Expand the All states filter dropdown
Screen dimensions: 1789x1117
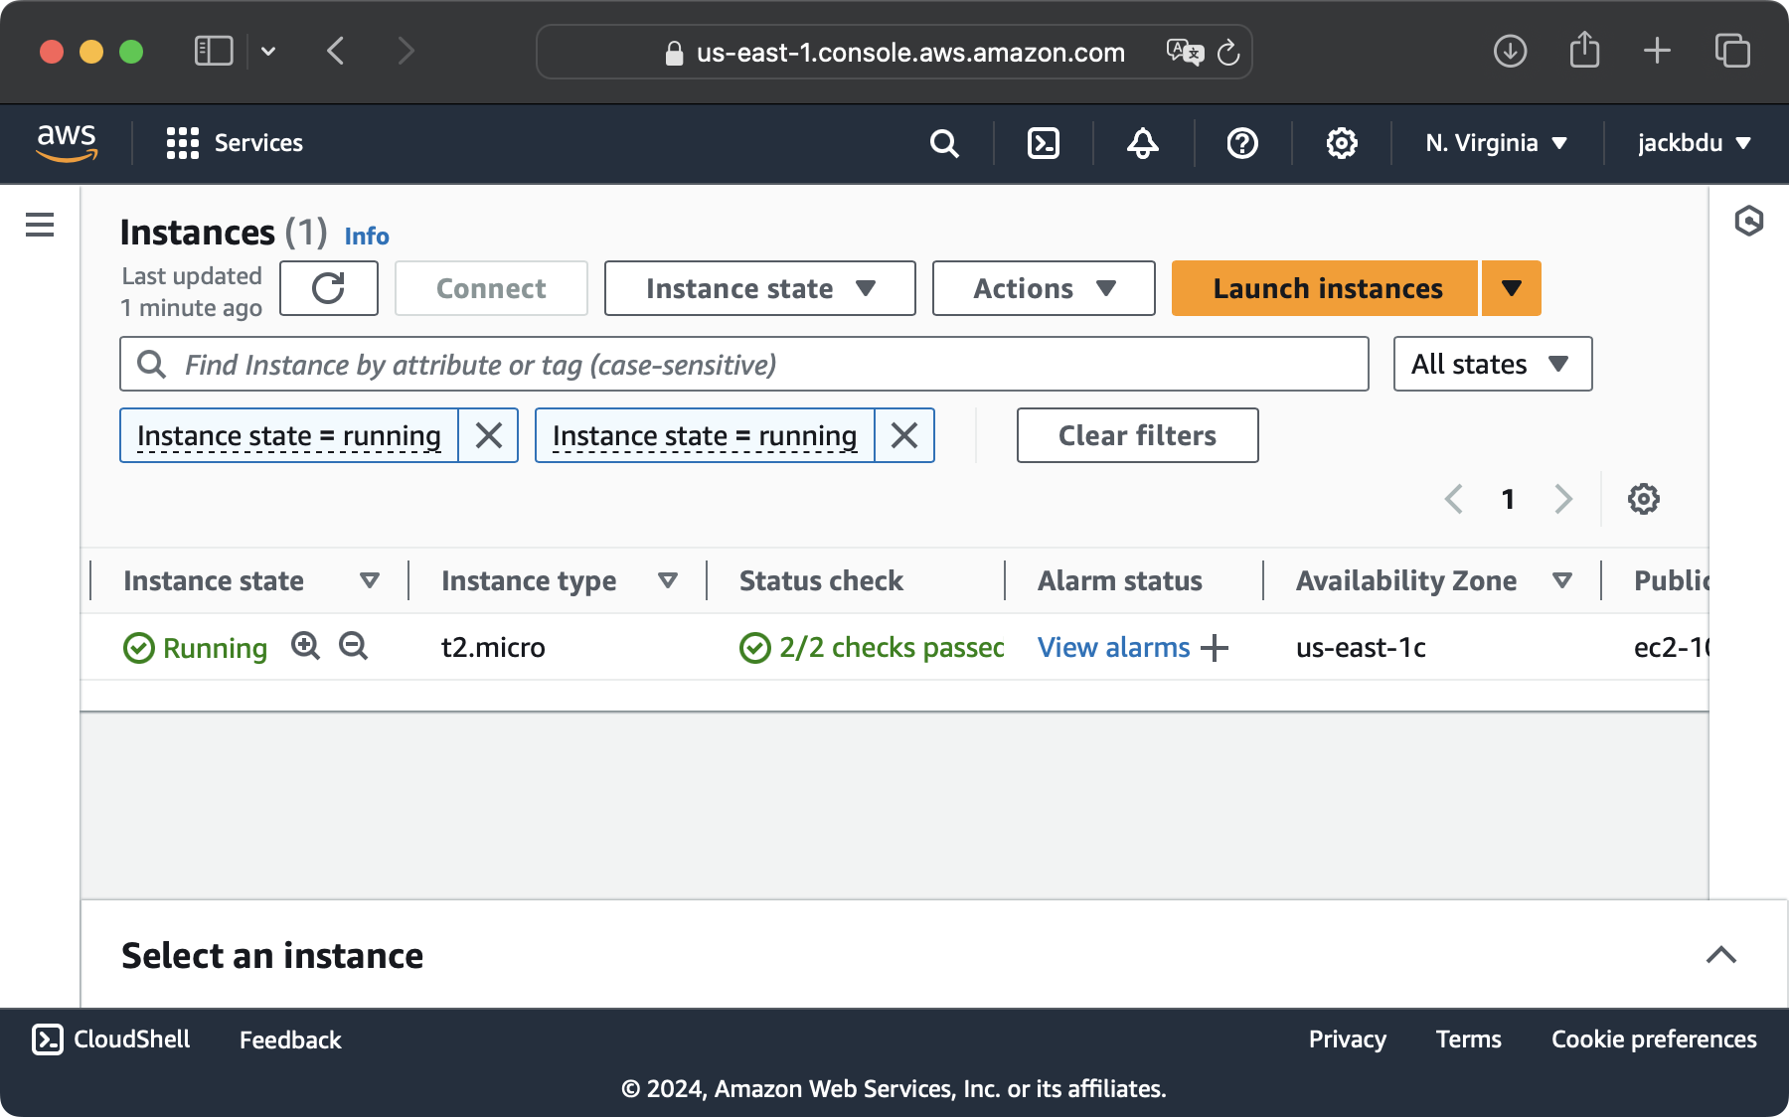tap(1491, 364)
